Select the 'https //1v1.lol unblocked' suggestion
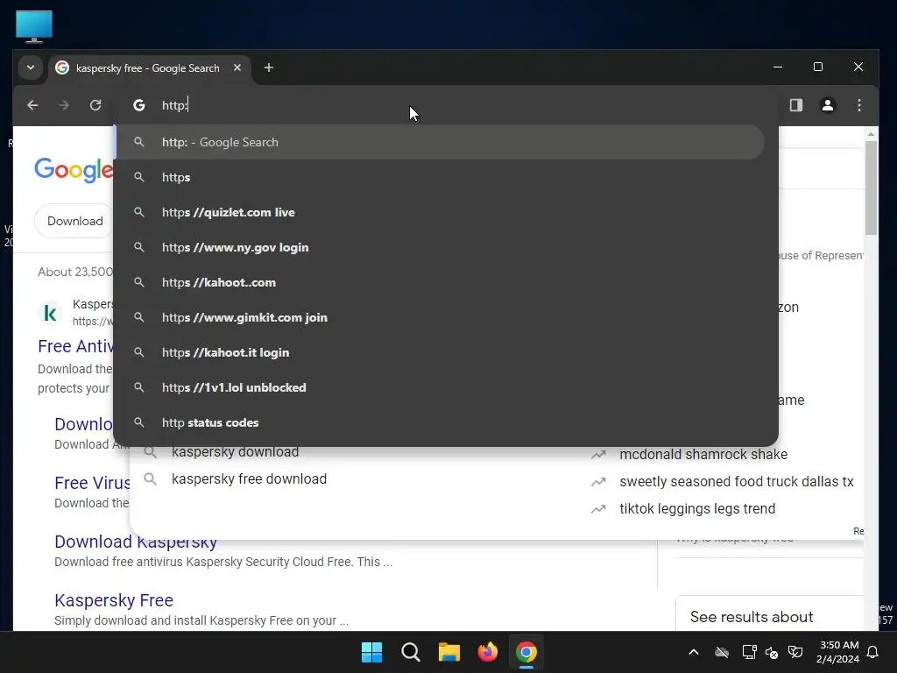 [440, 387]
